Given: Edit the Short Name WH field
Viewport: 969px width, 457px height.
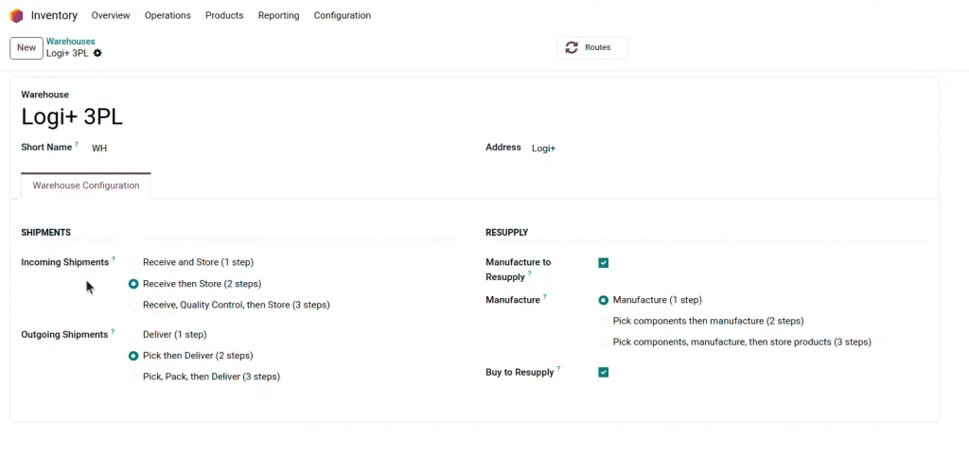Looking at the screenshot, I should [x=99, y=149].
